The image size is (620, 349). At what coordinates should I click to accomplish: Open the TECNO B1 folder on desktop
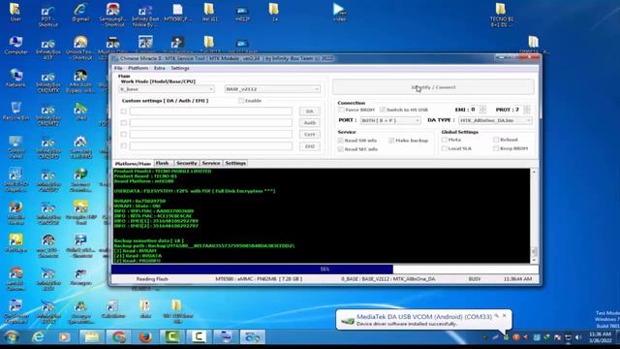click(501, 16)
